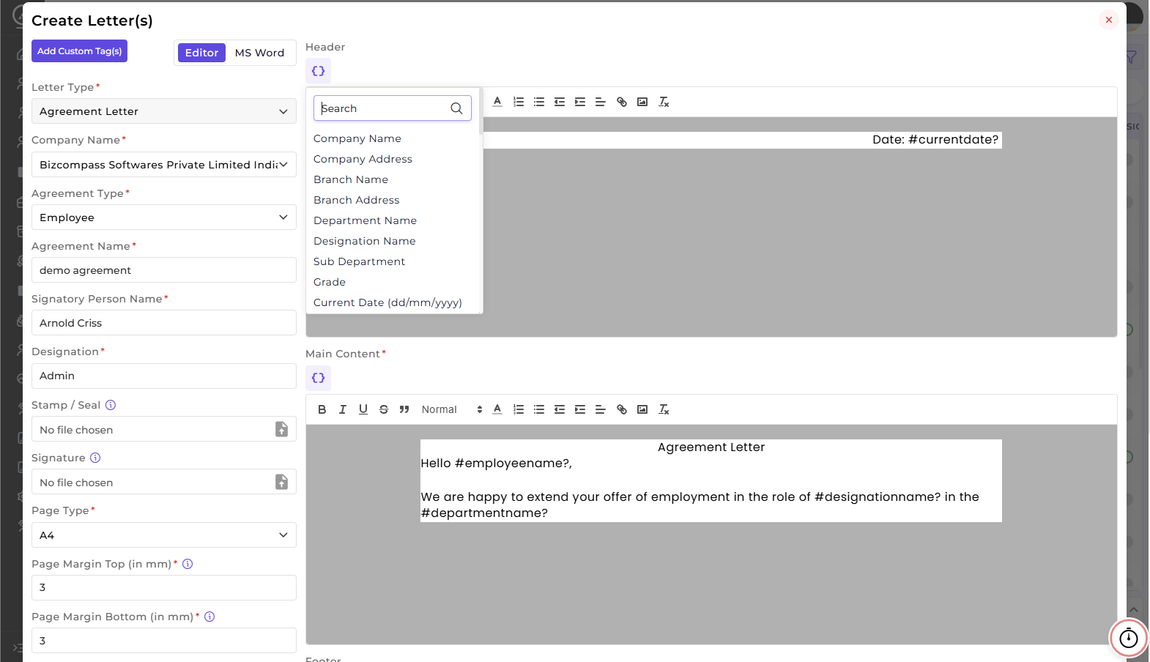Insert link in Main Content toolbar
Screen dimensions: 1150x662
point(621,409)
